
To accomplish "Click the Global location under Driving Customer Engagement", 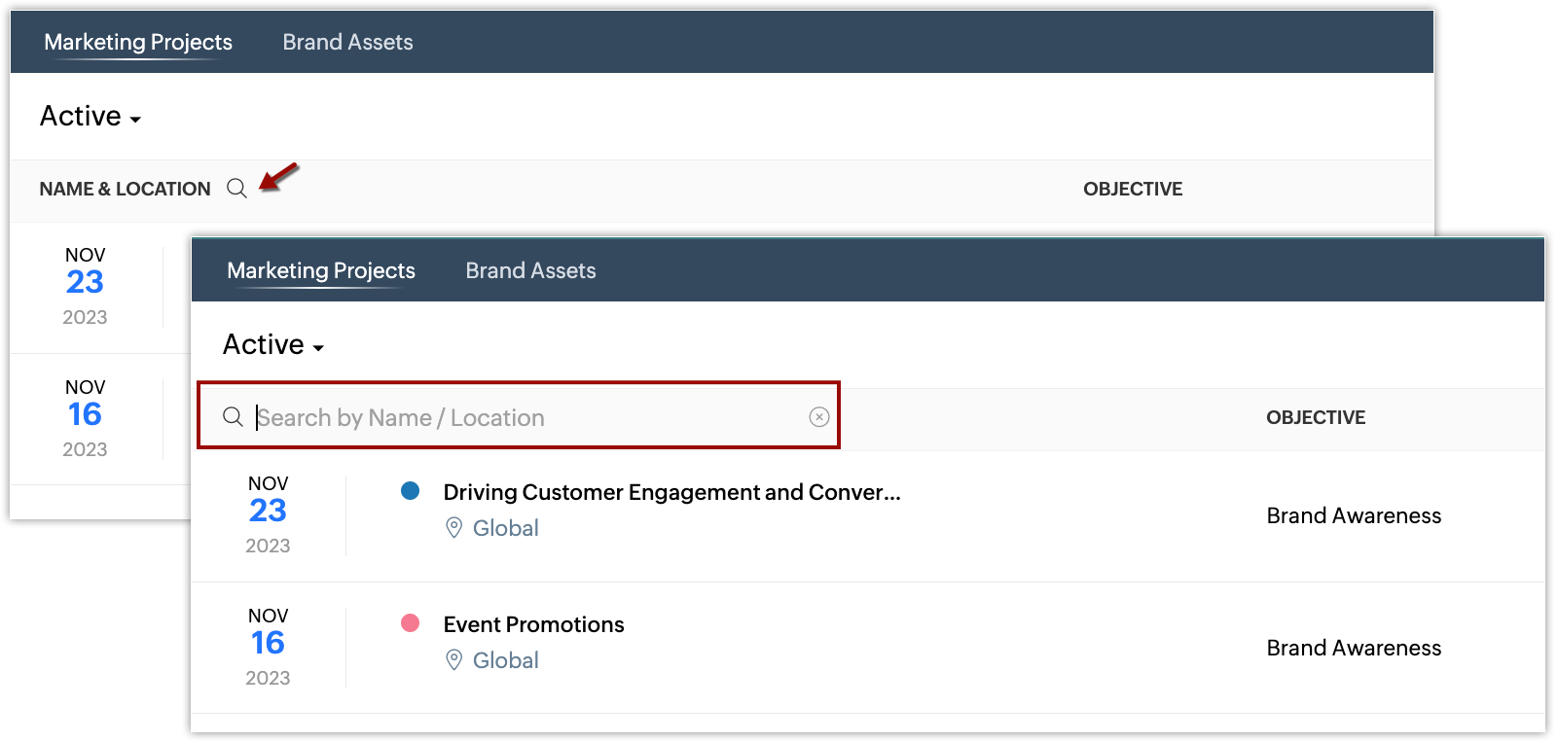I will (x=505, y=528).
